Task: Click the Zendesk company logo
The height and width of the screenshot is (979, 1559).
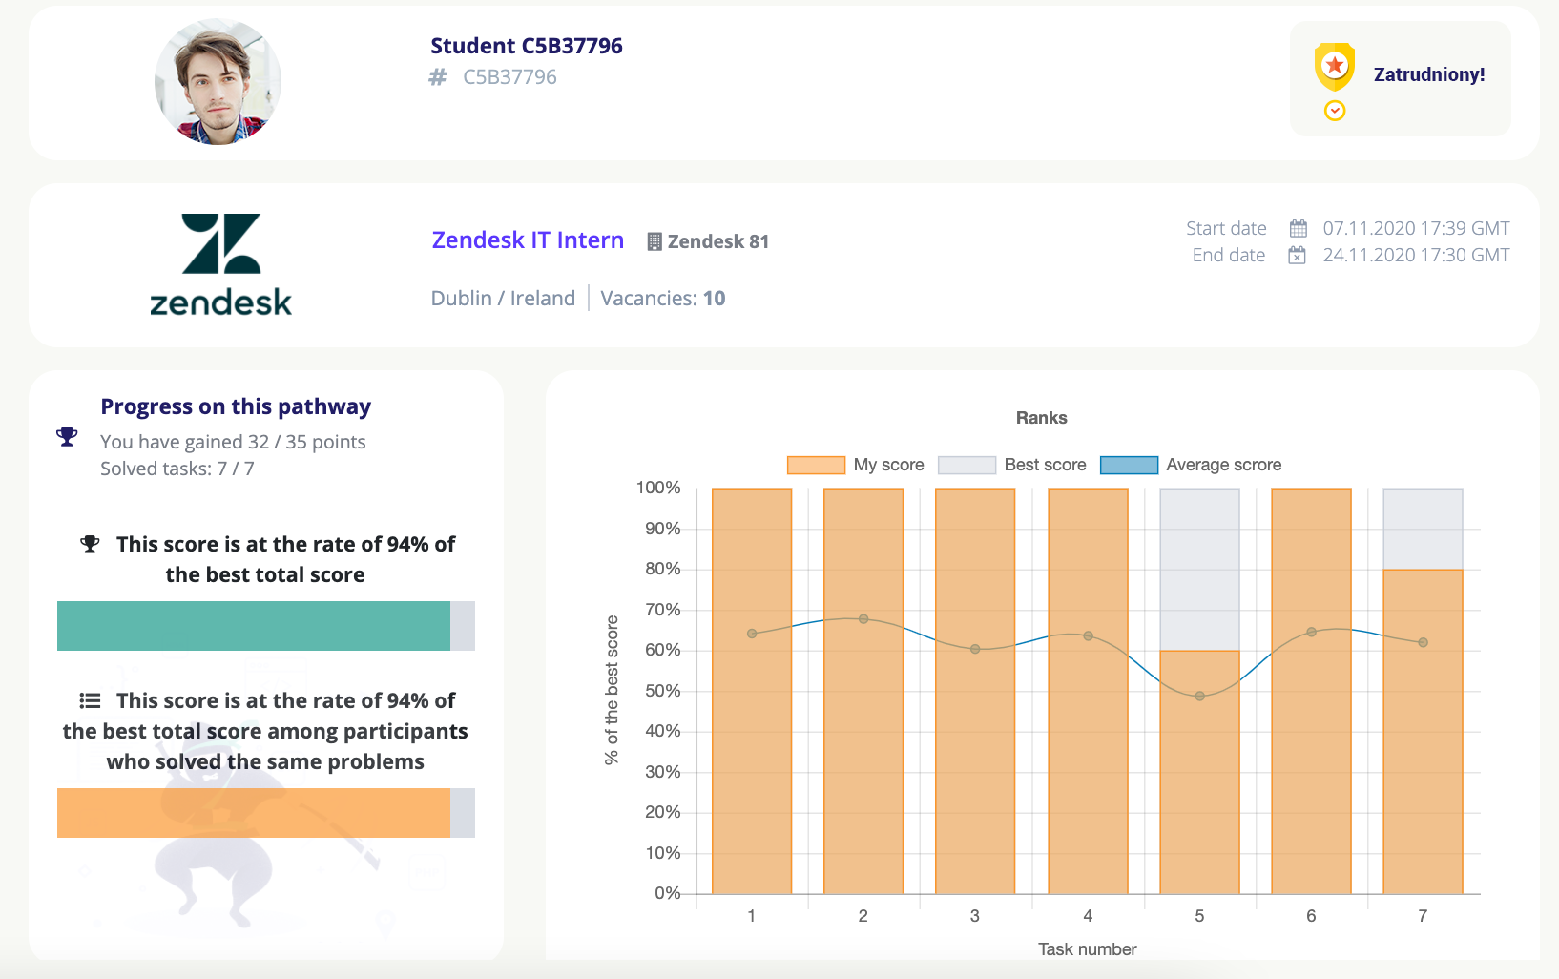Action: [x=221, y=264]
